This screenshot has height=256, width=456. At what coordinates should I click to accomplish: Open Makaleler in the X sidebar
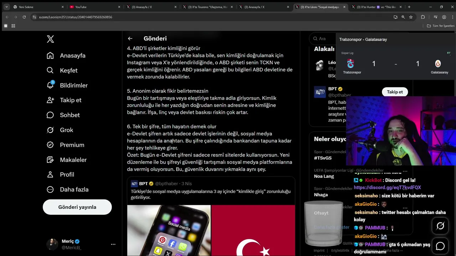[67, 160]
